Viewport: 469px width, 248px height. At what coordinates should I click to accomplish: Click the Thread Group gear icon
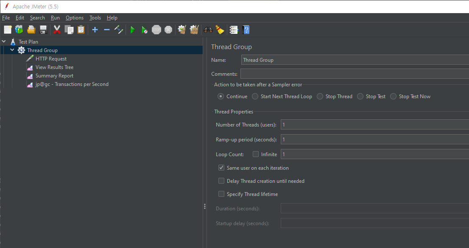21,50
